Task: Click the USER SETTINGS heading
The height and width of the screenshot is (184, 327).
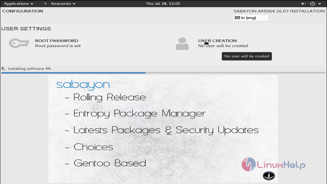Action: point(26,29)
